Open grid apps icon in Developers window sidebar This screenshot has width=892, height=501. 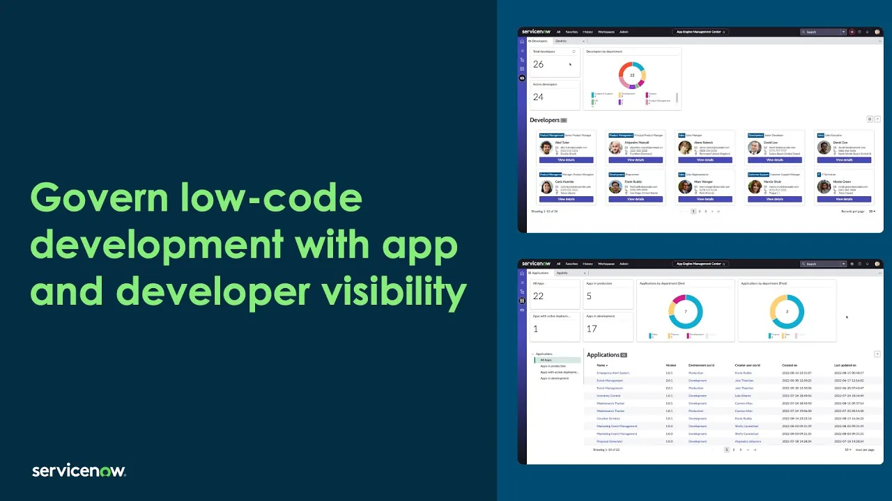tap(522, 69)
